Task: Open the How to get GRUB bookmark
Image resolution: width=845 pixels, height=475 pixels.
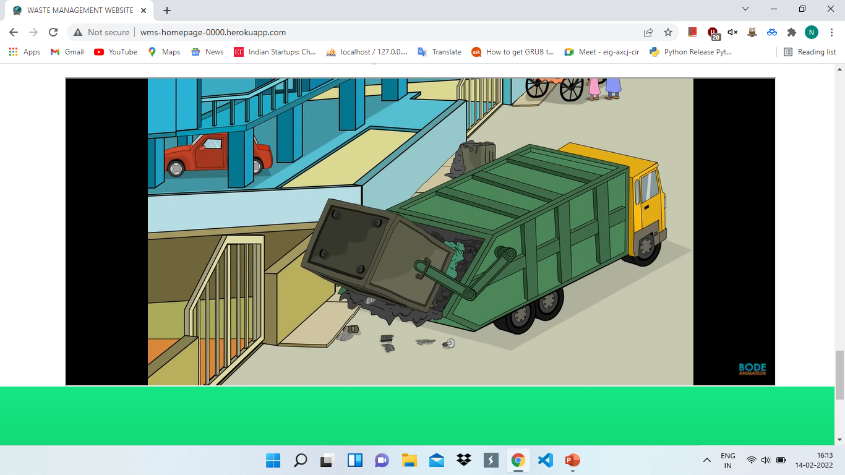Action: [x=513, y=52]
